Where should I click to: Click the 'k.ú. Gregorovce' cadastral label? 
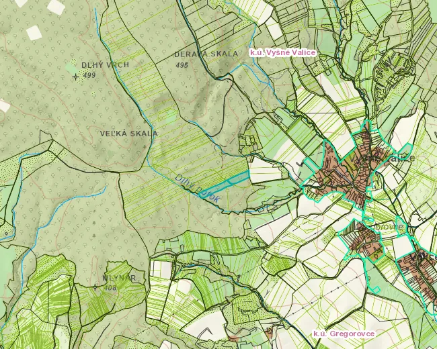344,334
